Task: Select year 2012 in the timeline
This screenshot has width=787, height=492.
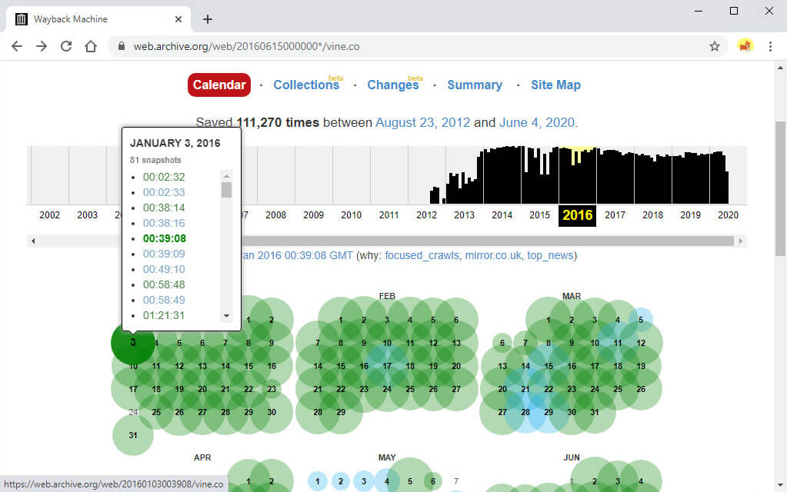Action: tap(427, 215)
